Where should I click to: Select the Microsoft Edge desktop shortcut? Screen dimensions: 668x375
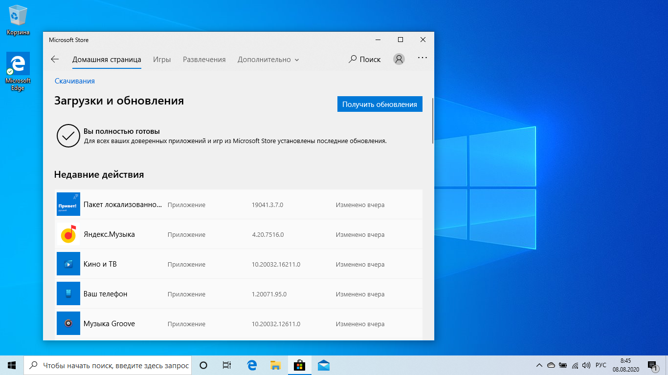(x=18, y=72)
